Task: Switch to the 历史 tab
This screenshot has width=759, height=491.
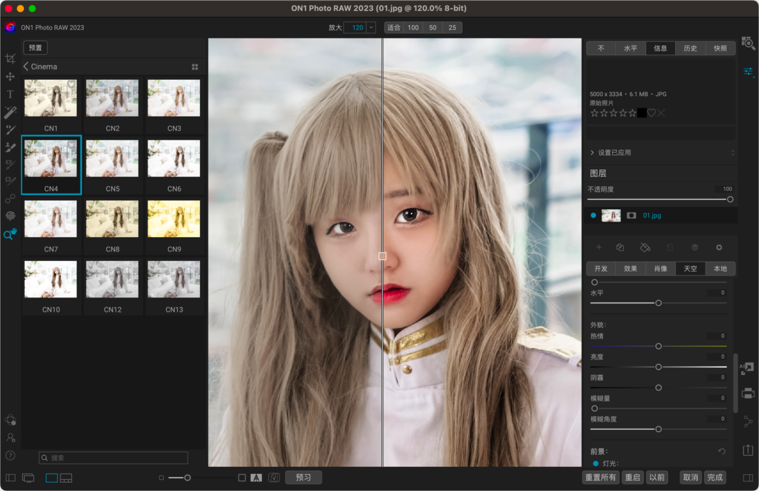Action: 690,48
